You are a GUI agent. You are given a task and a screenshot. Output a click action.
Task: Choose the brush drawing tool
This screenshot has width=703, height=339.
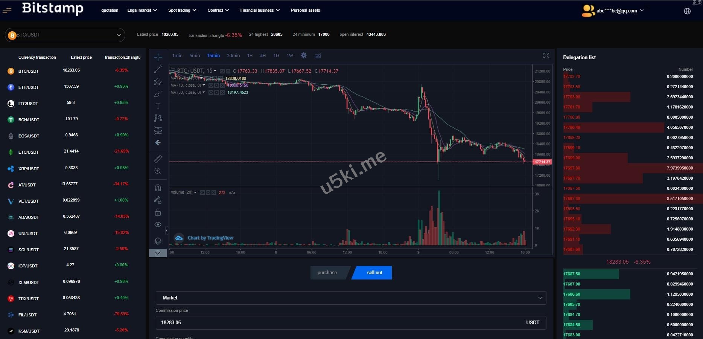tap(158, 94)
